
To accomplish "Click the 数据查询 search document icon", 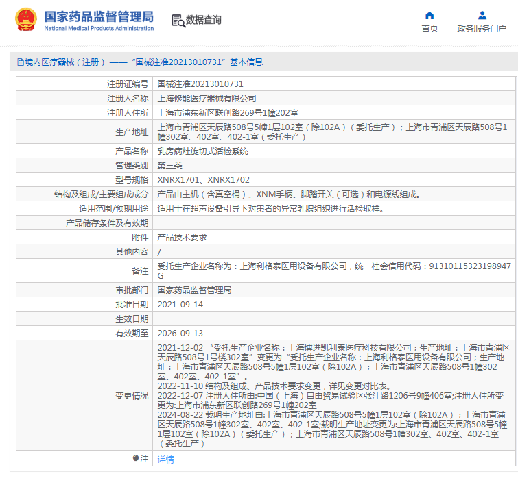I will [178, 21].
